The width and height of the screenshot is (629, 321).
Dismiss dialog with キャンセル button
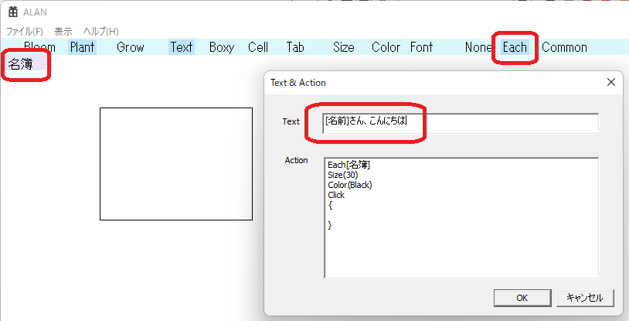[585, 298]
